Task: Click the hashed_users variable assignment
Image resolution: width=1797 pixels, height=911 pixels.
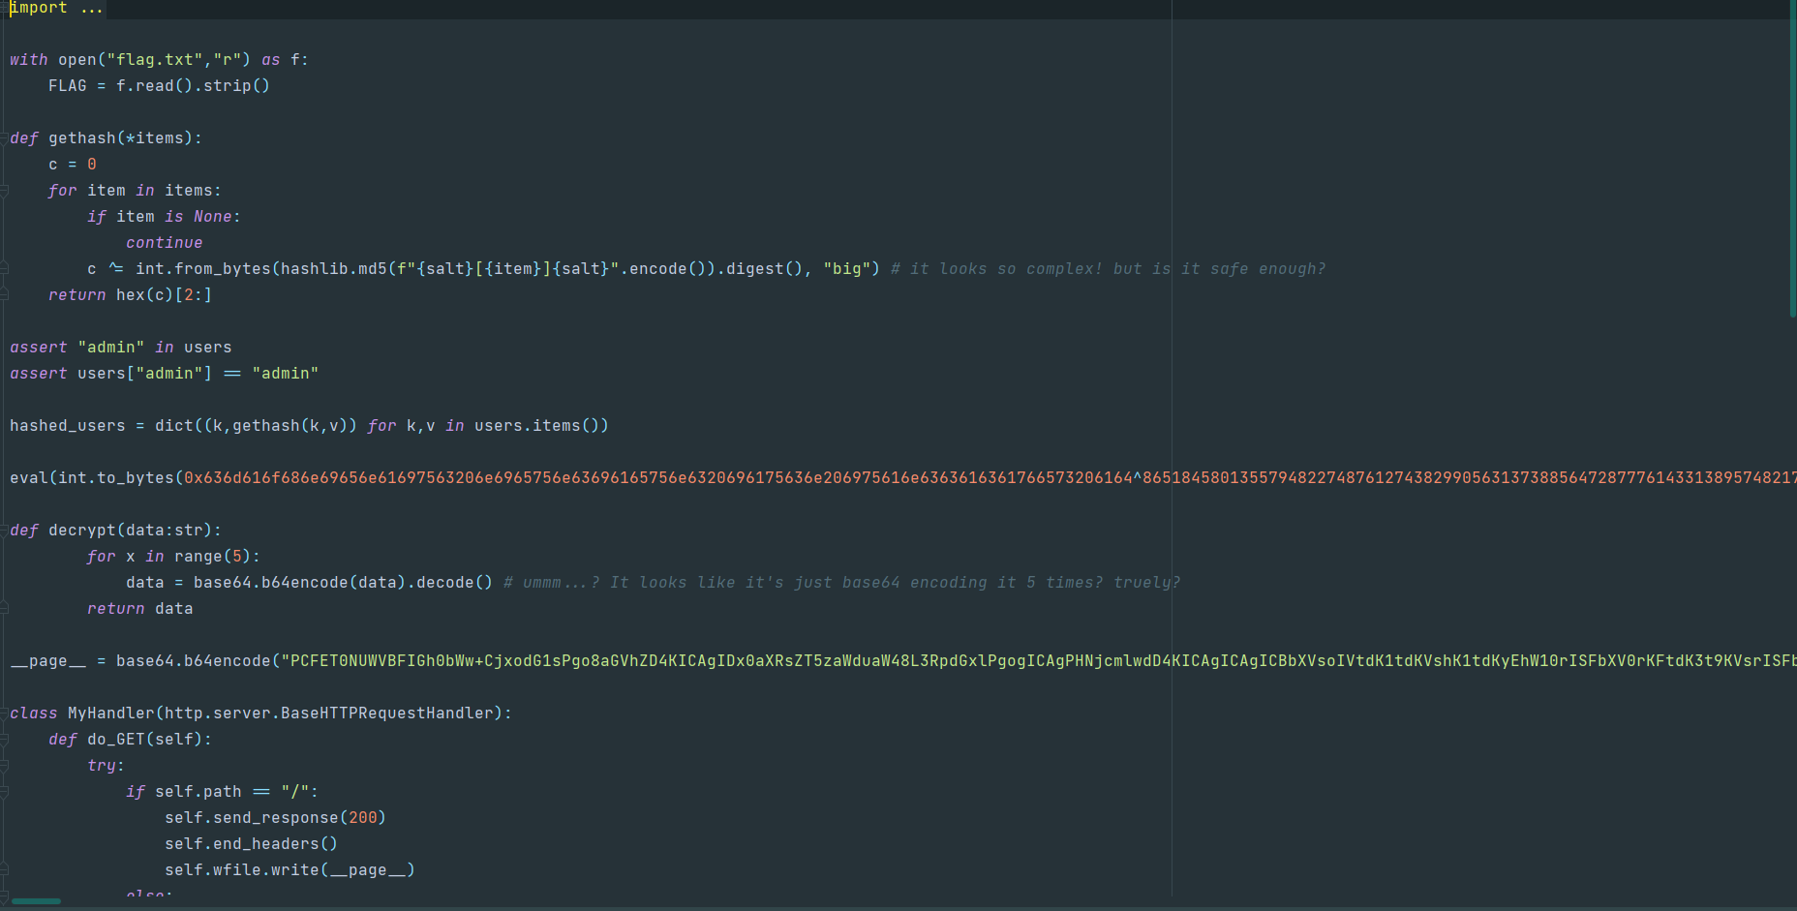Action: click(x=67, y=426)
